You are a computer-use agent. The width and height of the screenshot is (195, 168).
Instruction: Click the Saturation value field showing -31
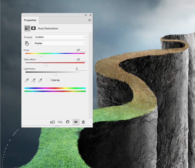(x=81, y=59)
